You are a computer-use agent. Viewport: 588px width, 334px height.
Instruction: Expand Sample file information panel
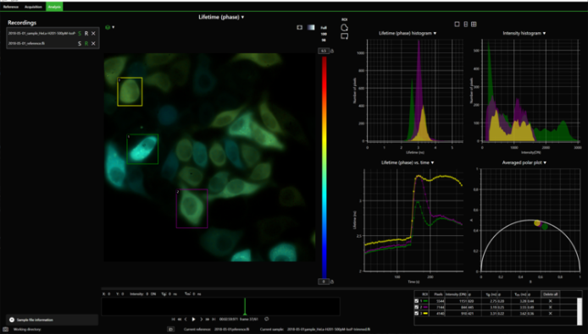(x=52, y=320)
